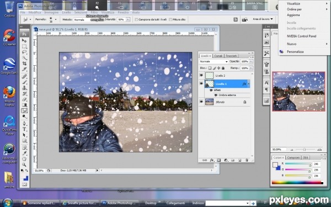Open the Riemp. fill slider arrow

251,68
